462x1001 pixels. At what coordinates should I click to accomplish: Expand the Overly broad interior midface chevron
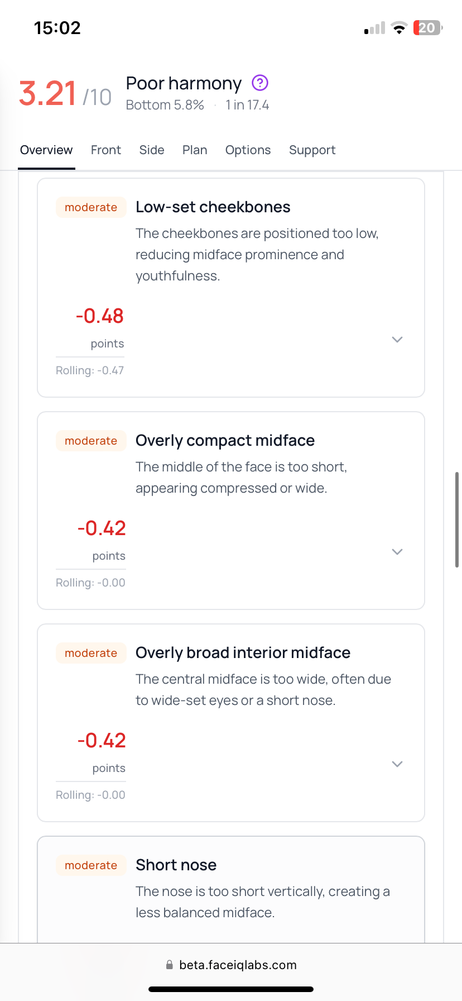pos(397,764)
